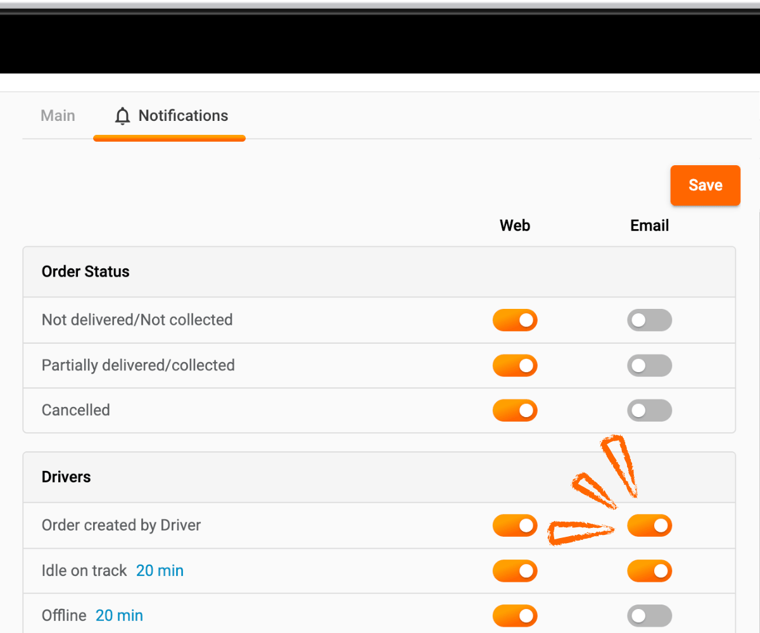This screenshot has height=633, width=760.
Task: Click the 'Cancelled' row label
Action: [x=76, y=410]
